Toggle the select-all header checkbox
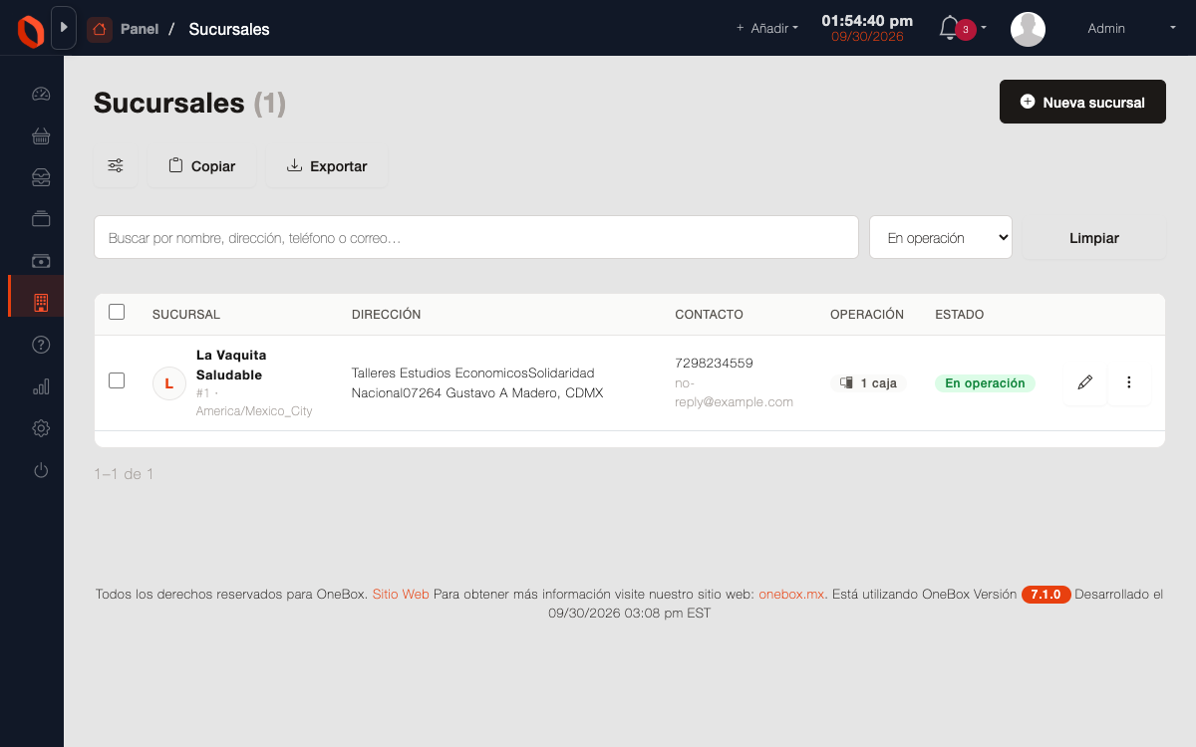This screenshot has width=1196, height=747. (117, 312)
